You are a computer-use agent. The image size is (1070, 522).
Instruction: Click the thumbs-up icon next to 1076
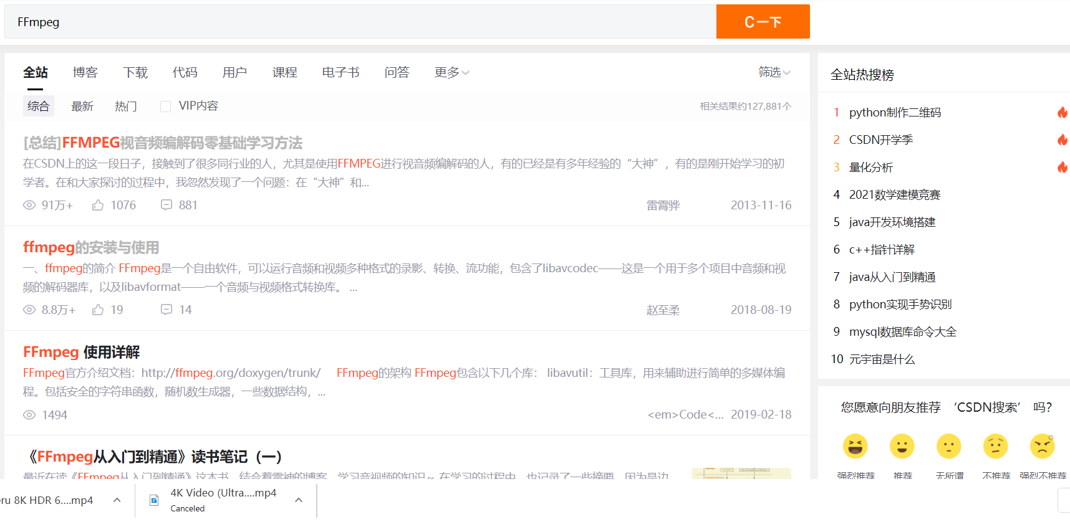tap(98, 205)
